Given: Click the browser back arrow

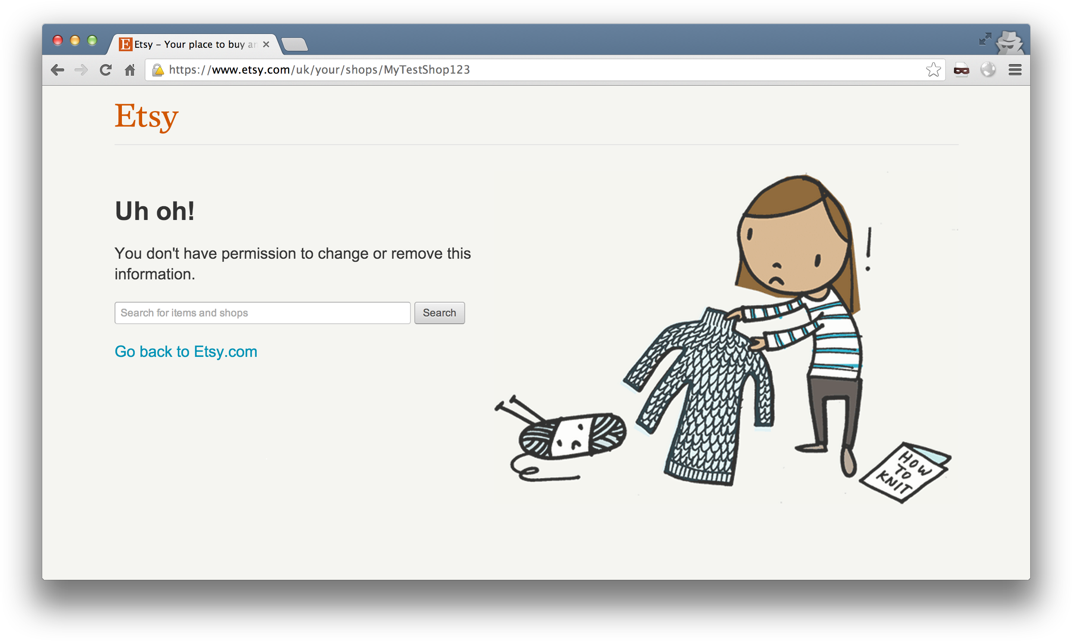Looking at the screenshot, I should [57, 70].
